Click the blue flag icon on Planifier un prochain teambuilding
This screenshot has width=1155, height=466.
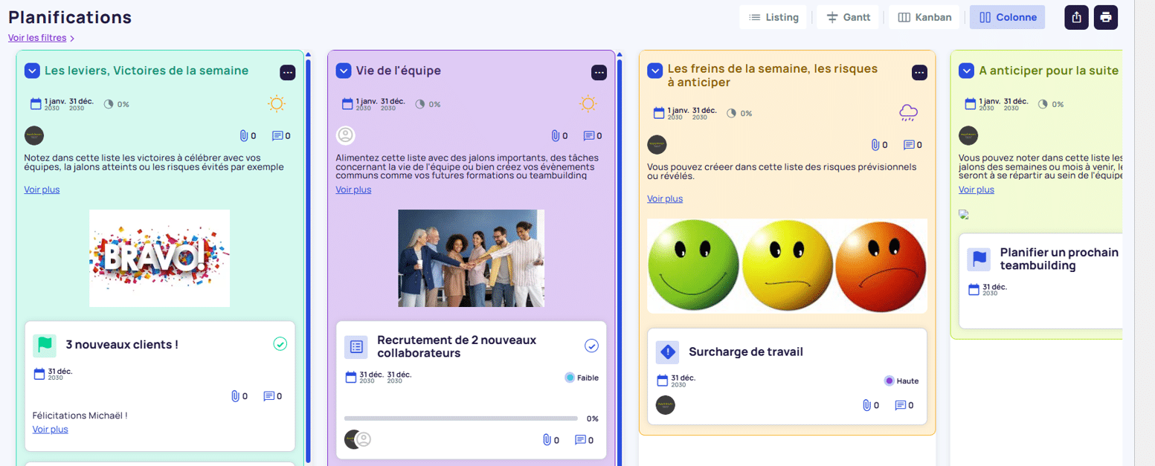click(979, 259)
